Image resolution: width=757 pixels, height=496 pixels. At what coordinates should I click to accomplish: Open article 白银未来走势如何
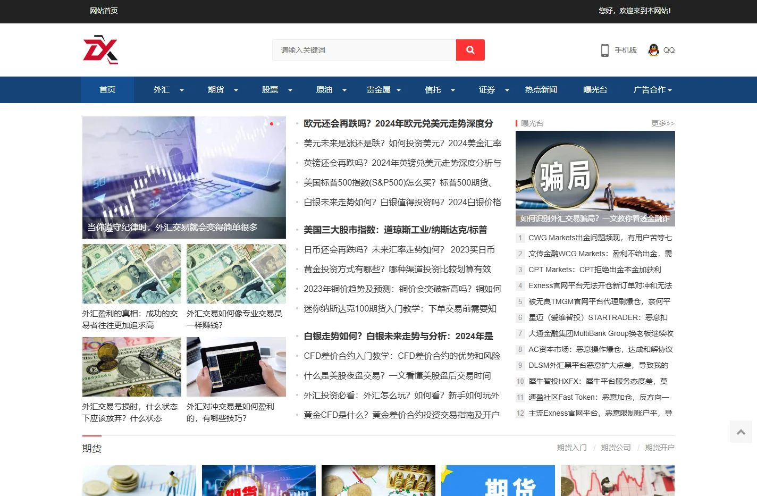tap(402, 202)
